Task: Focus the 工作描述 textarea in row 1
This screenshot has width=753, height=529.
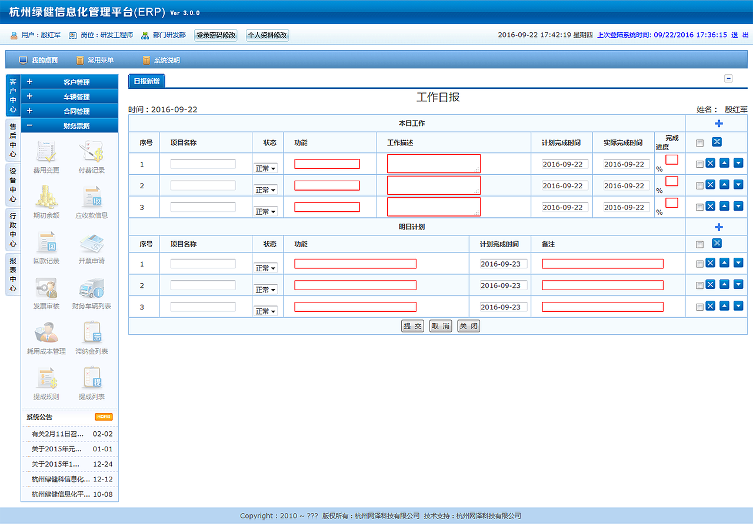Action: 434,164
